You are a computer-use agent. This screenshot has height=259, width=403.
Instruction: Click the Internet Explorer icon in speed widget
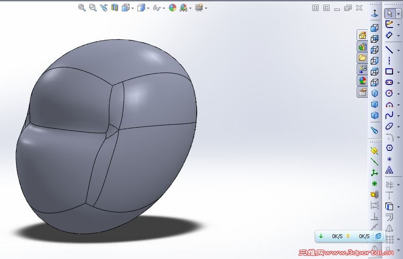(x=378, y=236)
